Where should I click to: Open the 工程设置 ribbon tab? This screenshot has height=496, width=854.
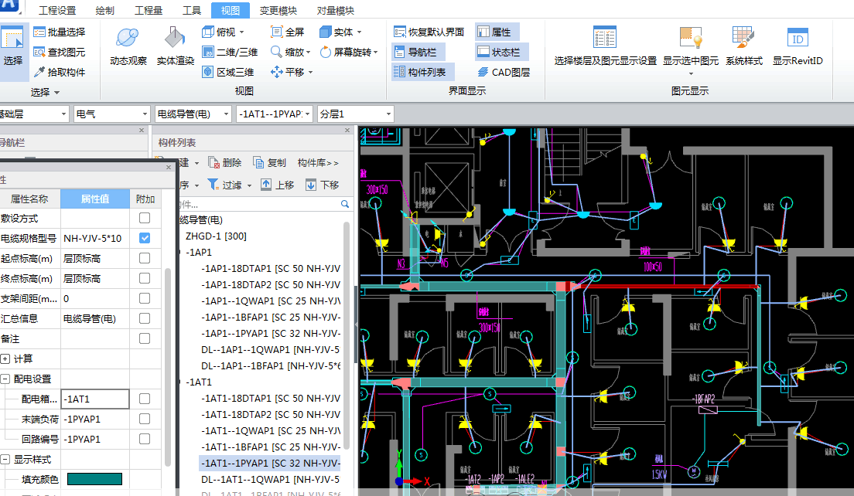coord(58,10)
